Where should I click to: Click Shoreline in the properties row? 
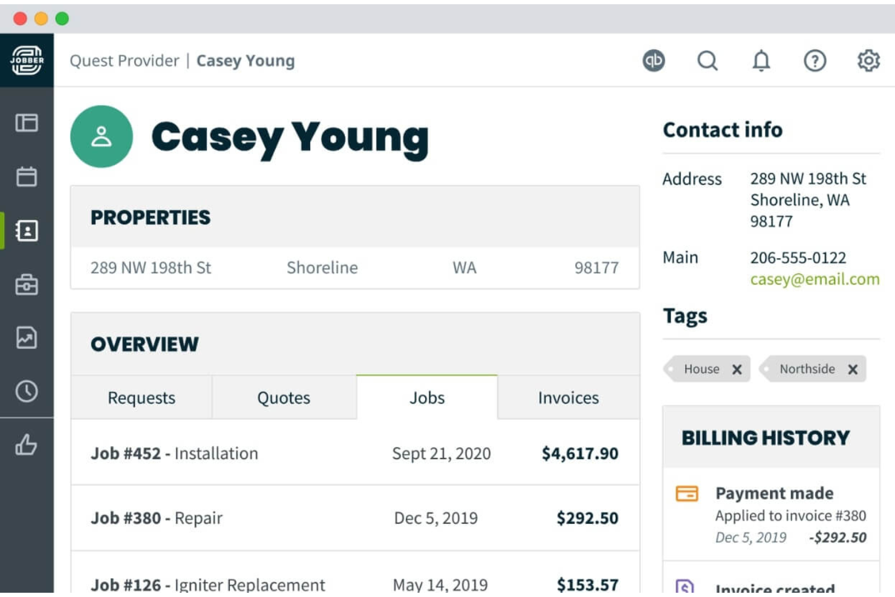(322, 267)
